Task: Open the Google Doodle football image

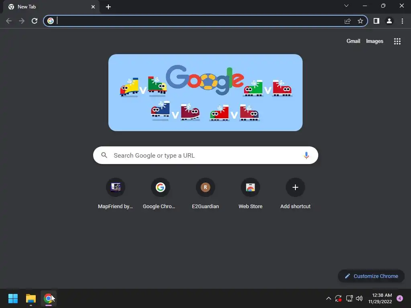Action: (x=205, y=93)
